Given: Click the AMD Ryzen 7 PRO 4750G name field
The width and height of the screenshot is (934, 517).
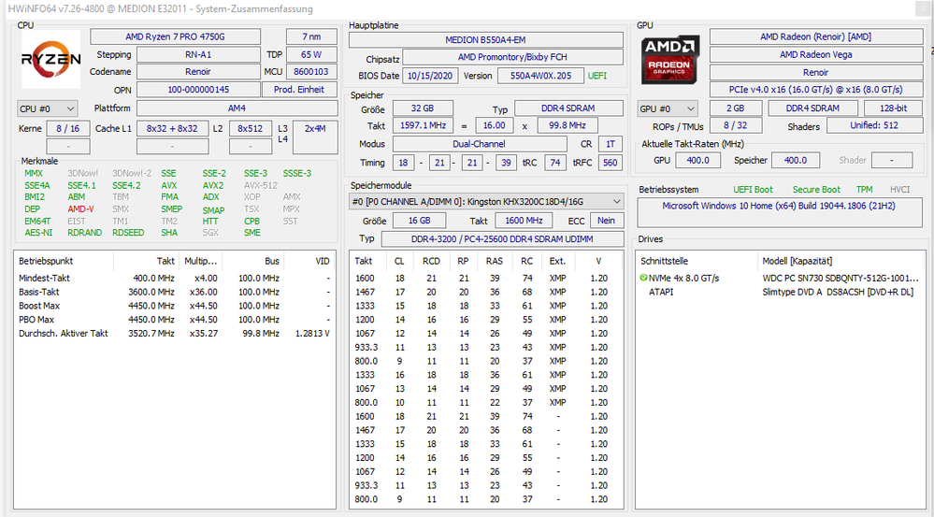Looking at the screenshot, I should [181, 36].
